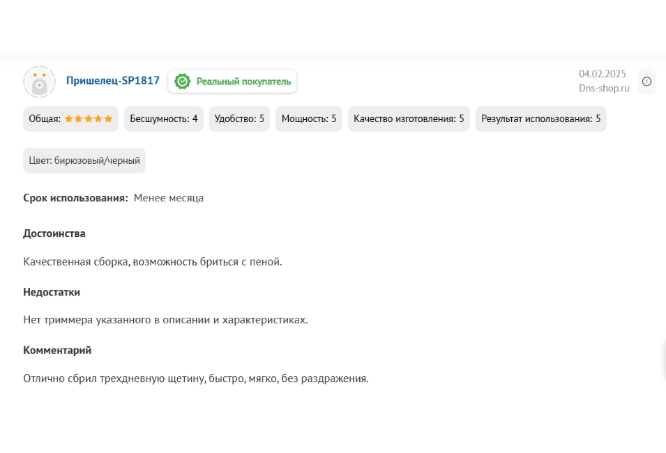Click the first star in overall rating
Viewport: 666px width, 453px height.
click(69, 119)
